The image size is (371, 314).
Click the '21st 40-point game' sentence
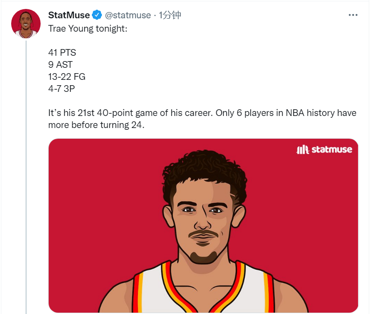click(202, 113)
